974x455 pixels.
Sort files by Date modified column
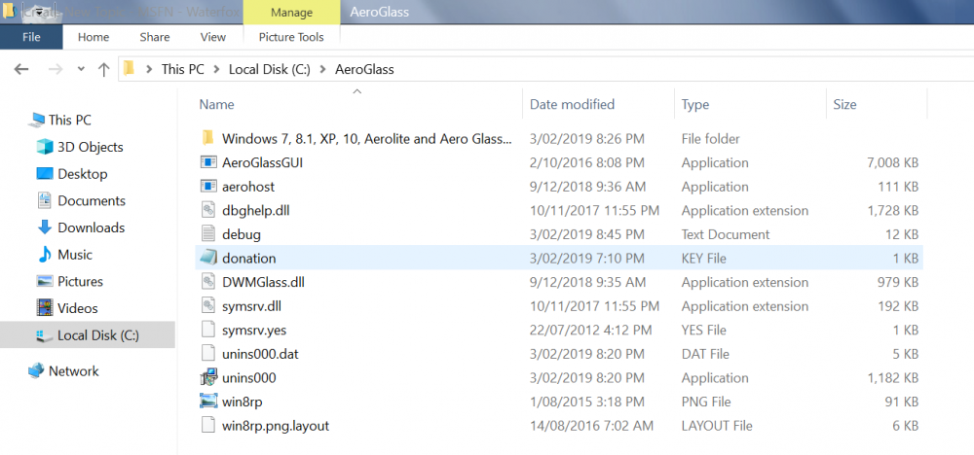click(x=572, y=104)
